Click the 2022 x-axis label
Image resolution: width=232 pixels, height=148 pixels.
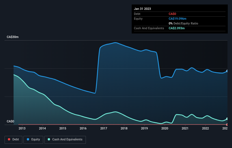tap(205, 128)
